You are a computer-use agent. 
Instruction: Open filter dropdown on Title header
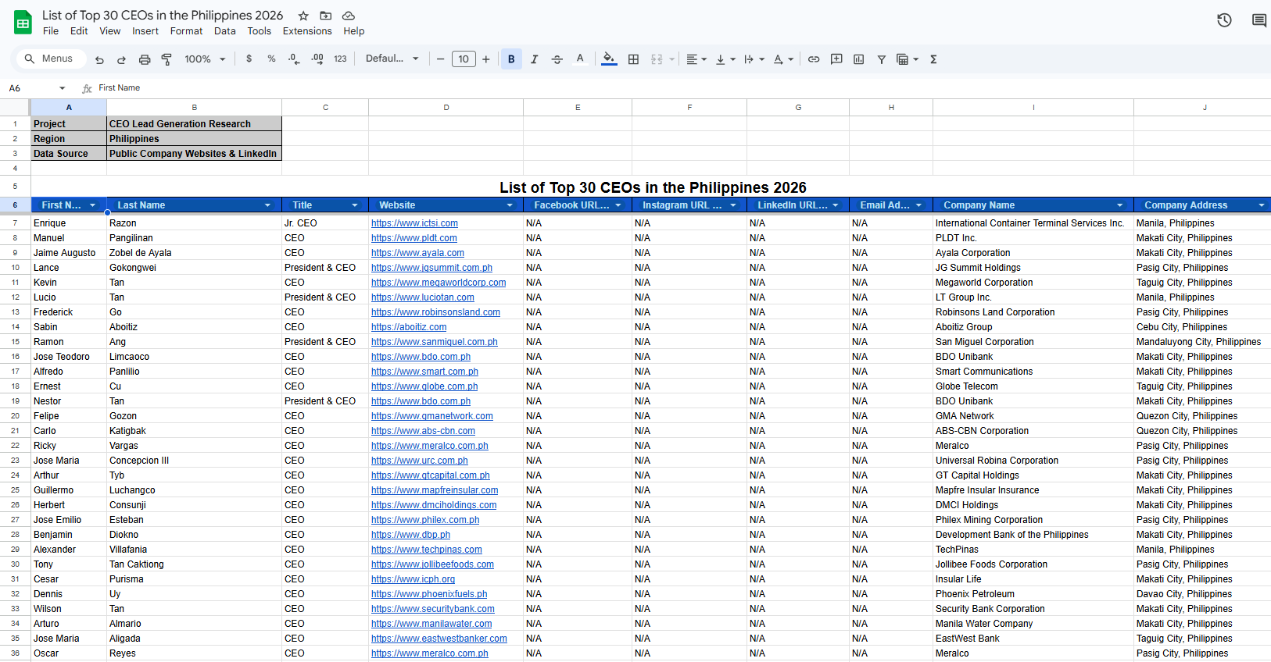pos(355,205)
